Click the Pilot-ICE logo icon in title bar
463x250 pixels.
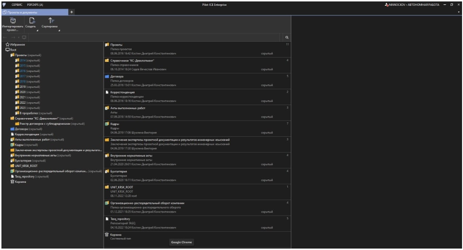coord(5,4)
